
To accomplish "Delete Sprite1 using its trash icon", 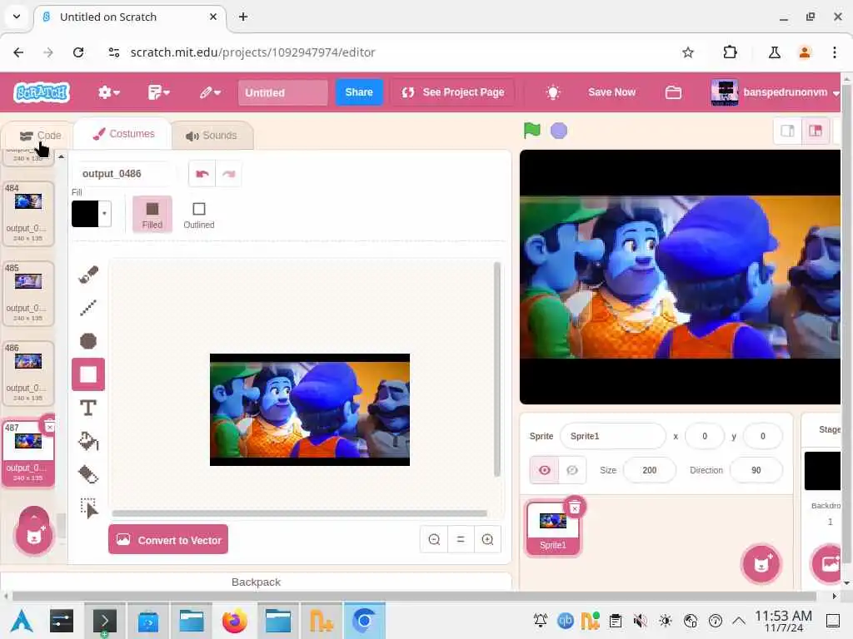I will click(575, 508).
